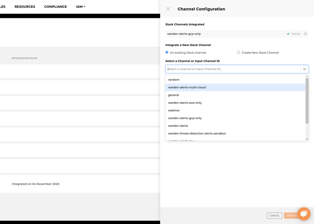Choose 'warden-alerts' channel option
This screenshot has width=314, height=224.
click(235, 126)
